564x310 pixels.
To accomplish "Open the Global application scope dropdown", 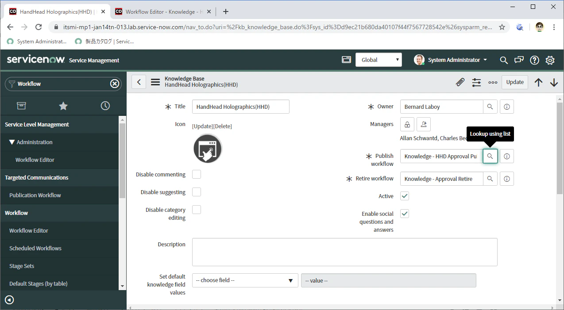I will click(379, 60).
